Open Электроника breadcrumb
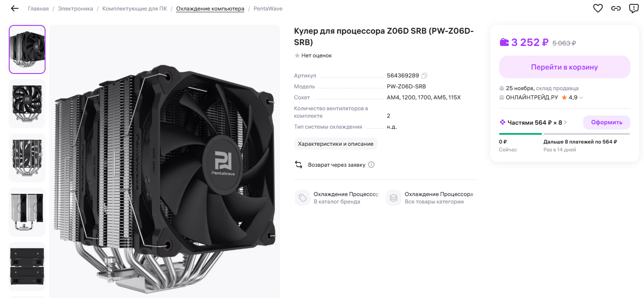The height and width of the screenshot is (298, 644). point(75,9)
